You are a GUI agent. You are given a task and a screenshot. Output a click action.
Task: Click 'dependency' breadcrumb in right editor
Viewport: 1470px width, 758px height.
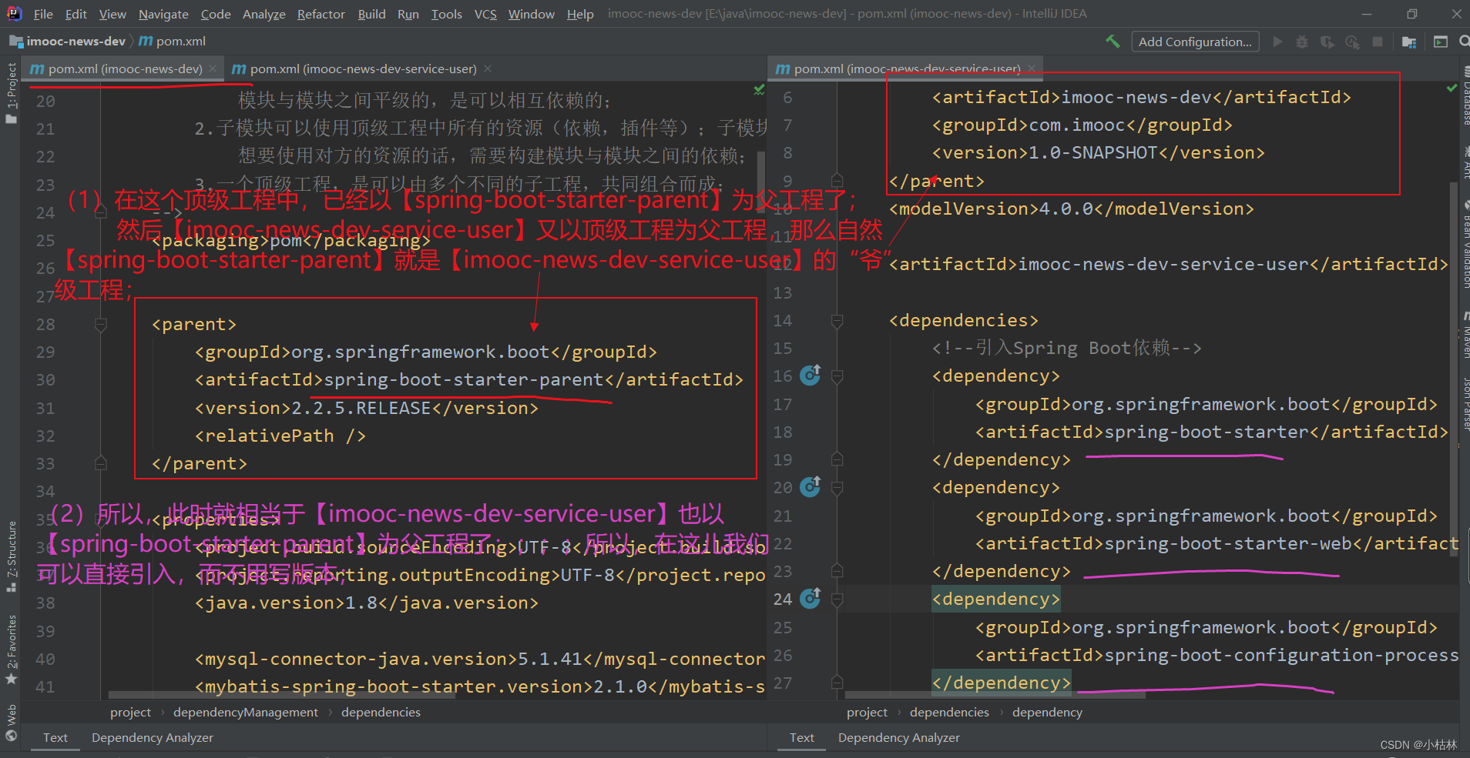[1047, 713]
